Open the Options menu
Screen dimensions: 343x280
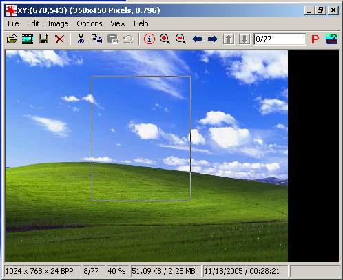[x=90, y=23]
